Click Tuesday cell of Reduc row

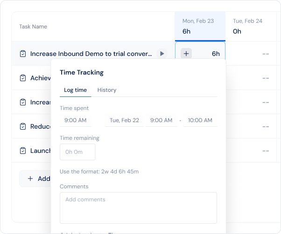tap(251, 126)
